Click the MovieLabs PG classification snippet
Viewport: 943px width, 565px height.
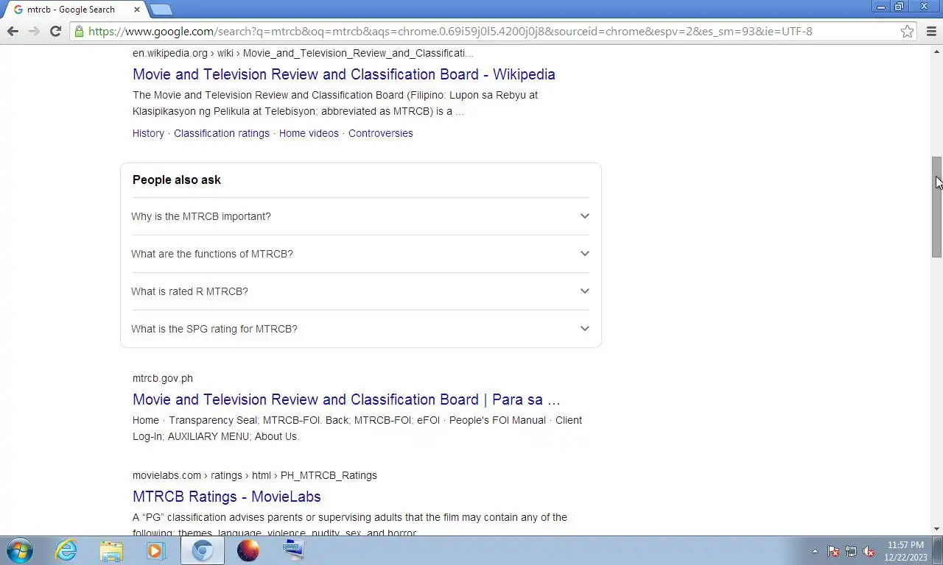coord(350,525)
